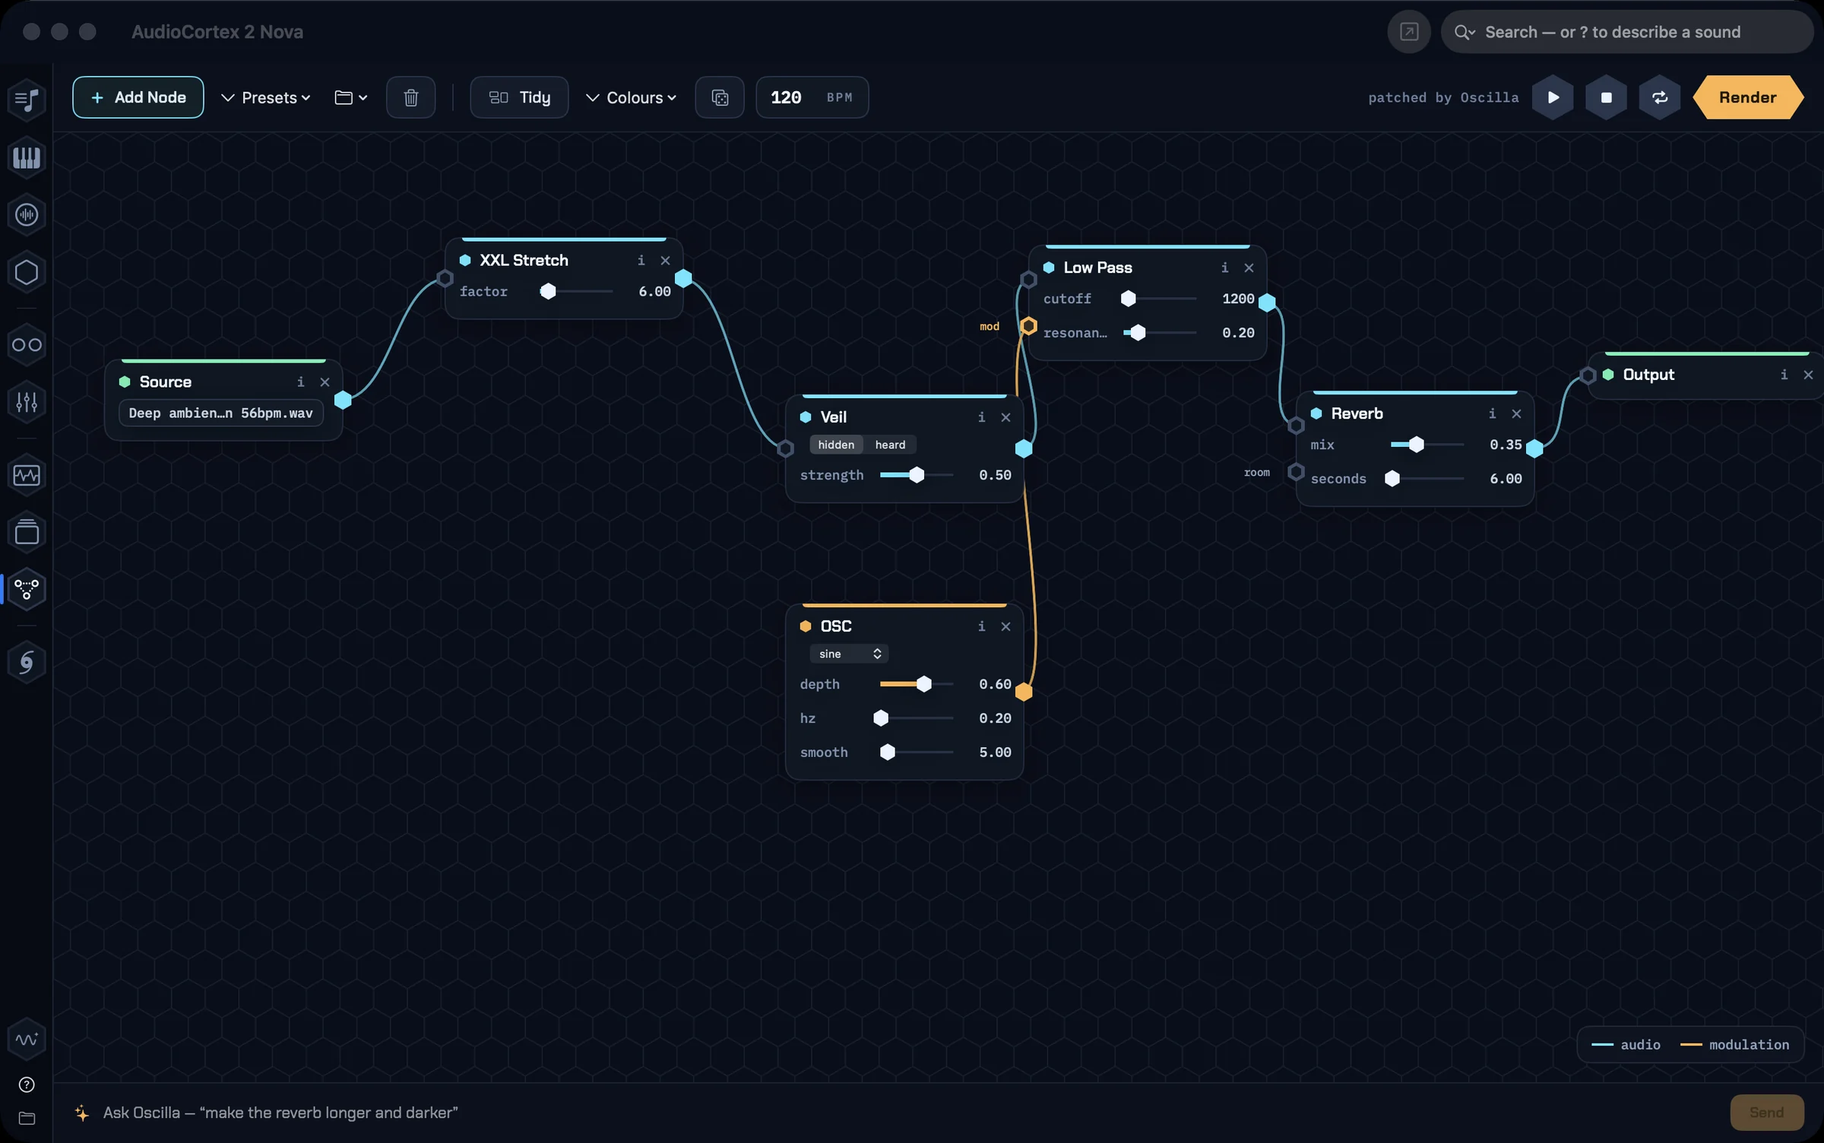
Task: Open the folder dropdown in toolbar
Action: 352,97
